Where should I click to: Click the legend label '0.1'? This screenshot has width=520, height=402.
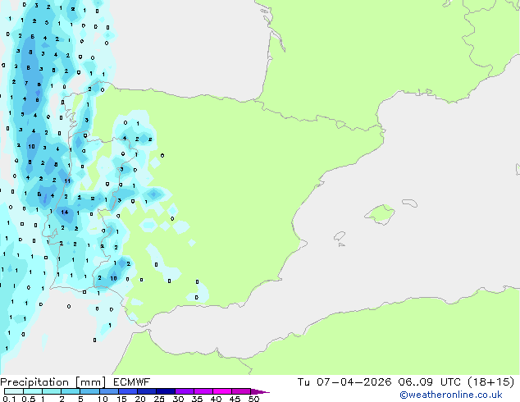(x=9, y=399)
